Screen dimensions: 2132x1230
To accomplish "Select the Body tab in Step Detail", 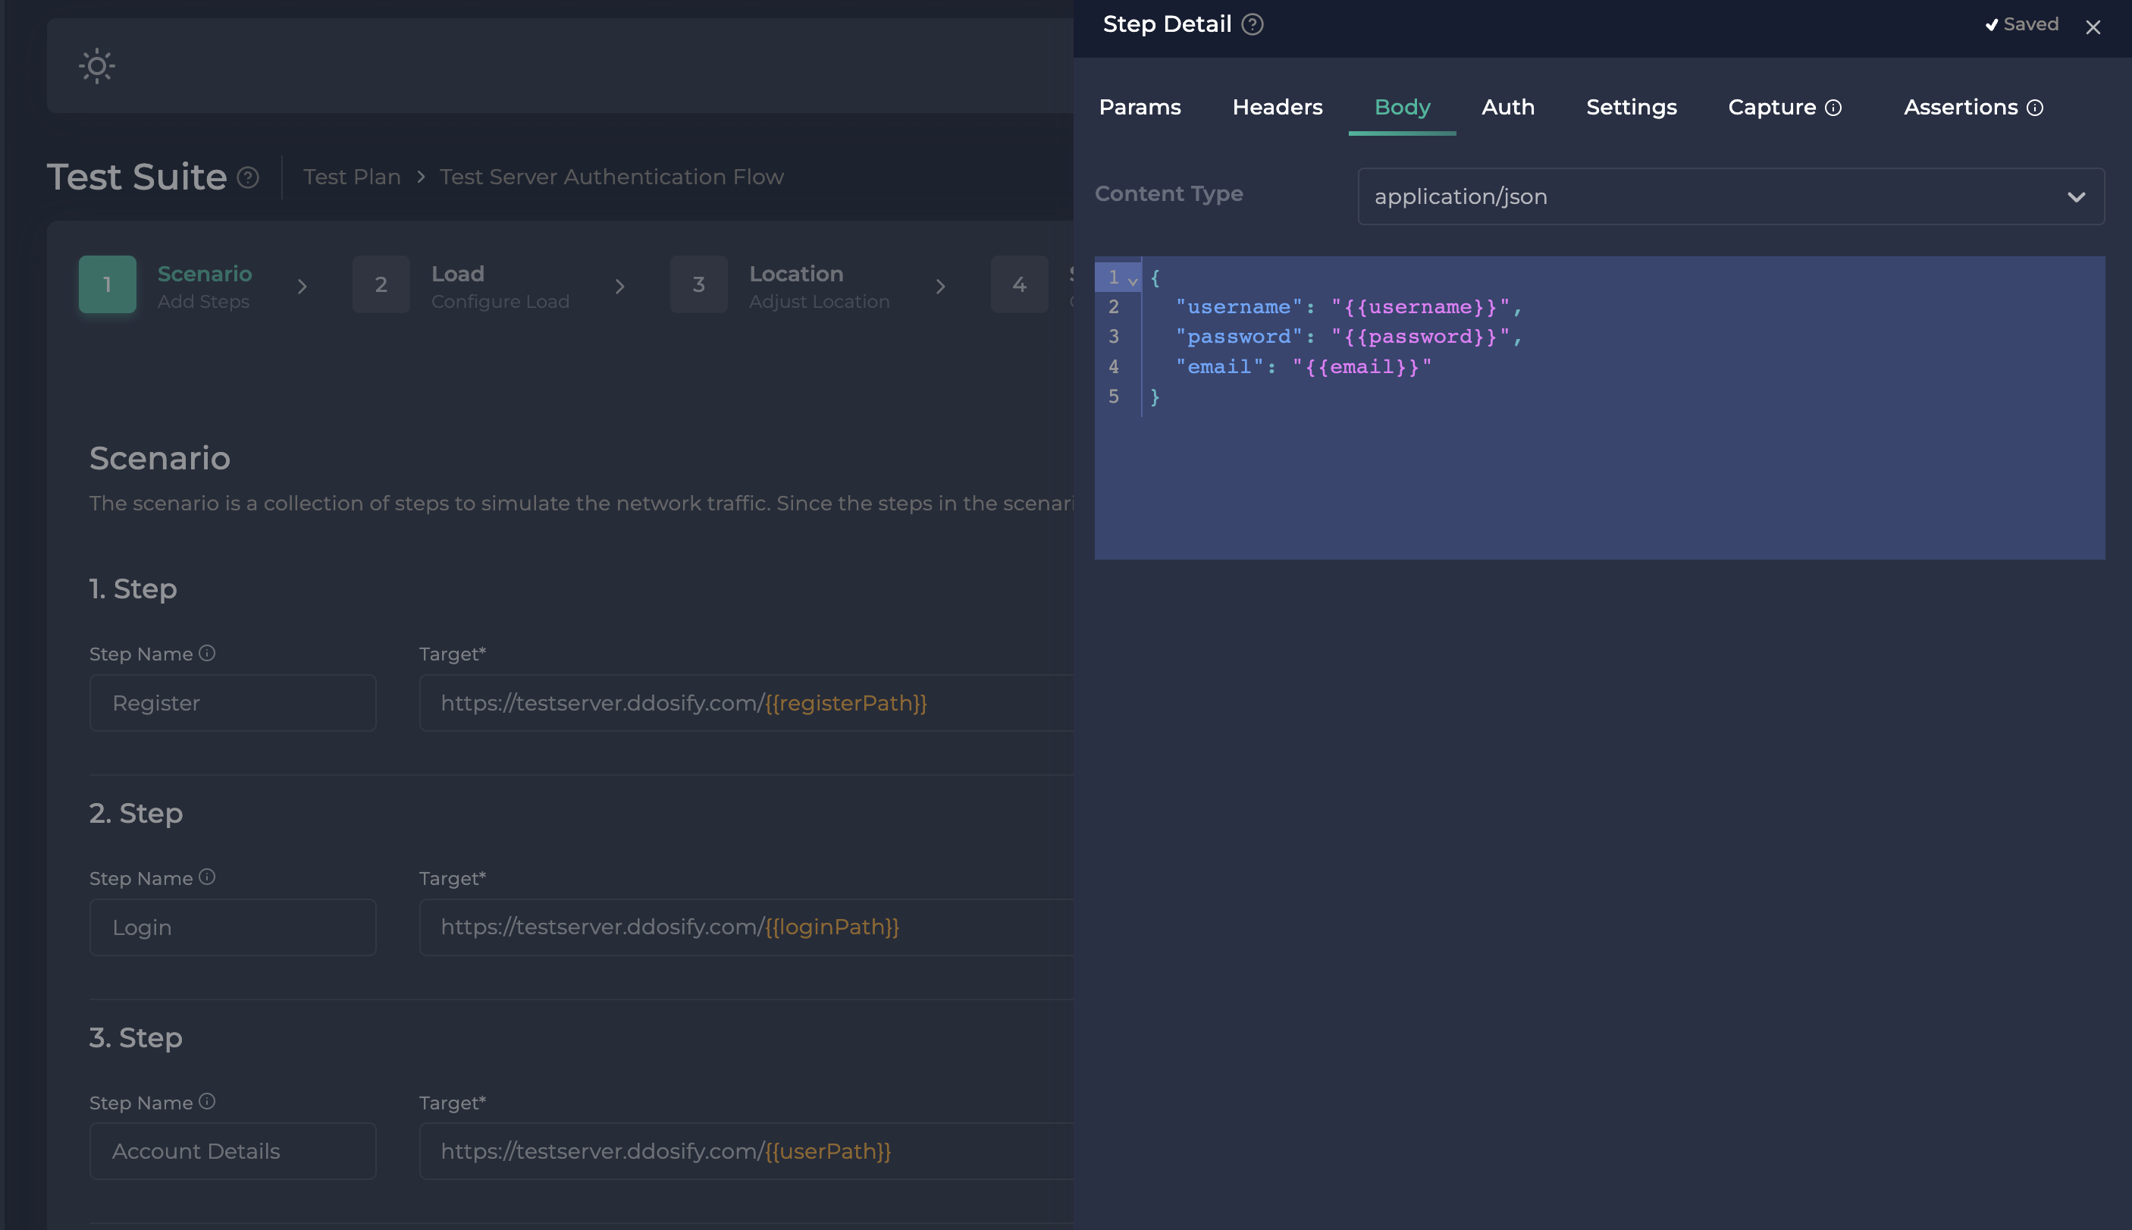I will pos(1403,107).
